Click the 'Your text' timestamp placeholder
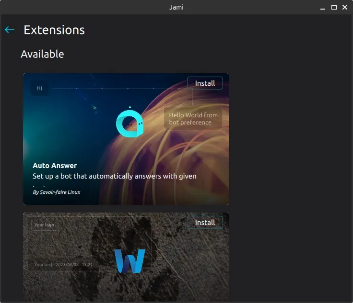Viewport: 353px width, 303px height. (x=63, y=264)
